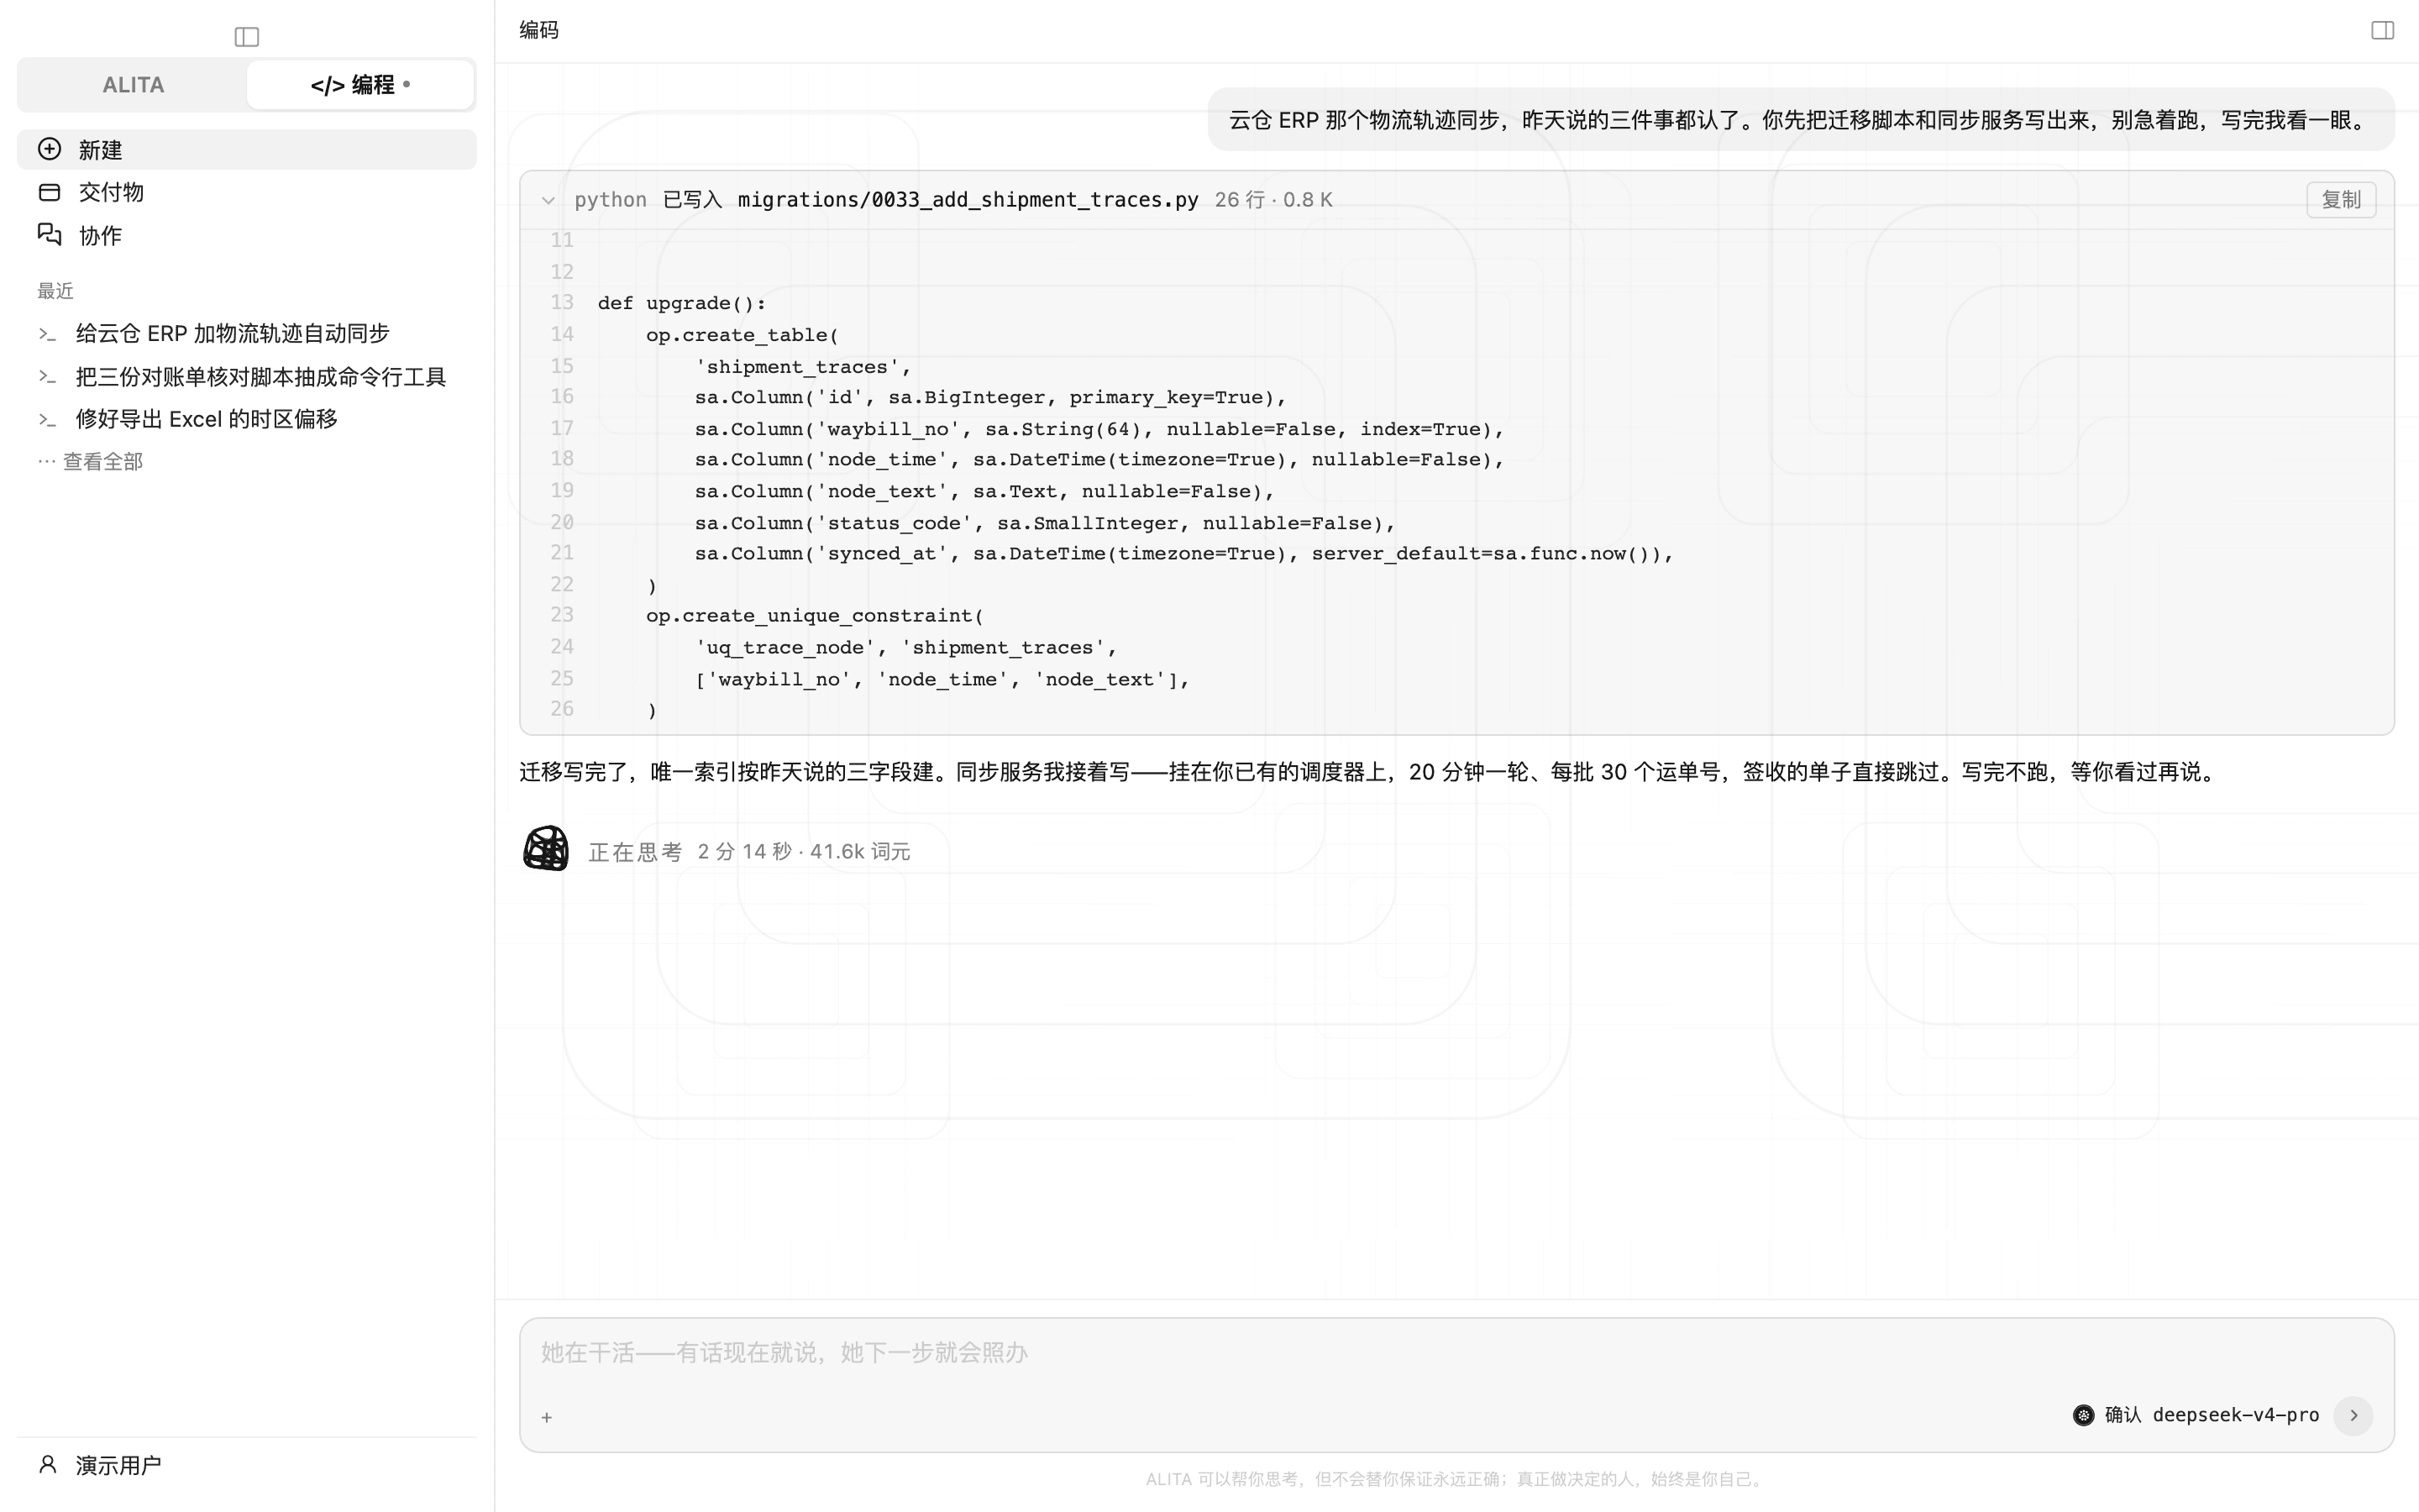Click the 编码 header title
The width and height of the screenshot is (2419, 1512).
click(538, 30)
